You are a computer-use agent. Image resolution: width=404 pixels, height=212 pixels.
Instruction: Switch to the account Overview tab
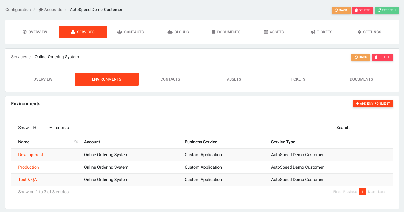click(x=35, y=32)
